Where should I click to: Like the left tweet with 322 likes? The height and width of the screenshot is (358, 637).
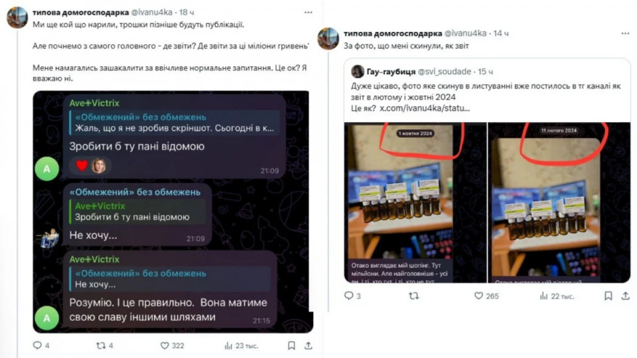[165, 345]
